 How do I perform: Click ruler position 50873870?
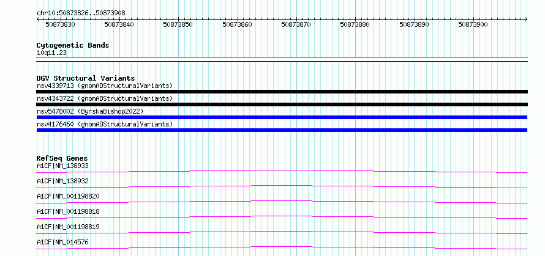[296, 24]
